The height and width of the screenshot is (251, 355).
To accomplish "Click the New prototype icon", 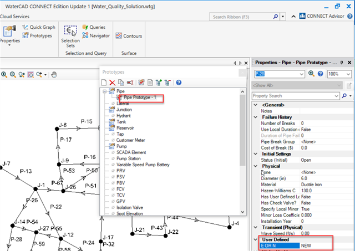I will pyautogui.click(x=104, y=83).
